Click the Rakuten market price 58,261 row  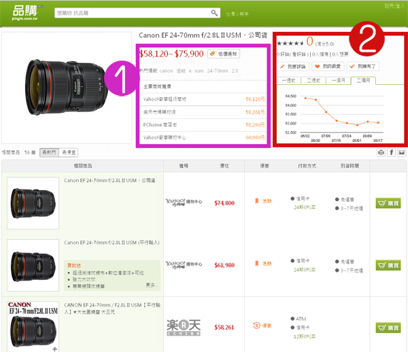[x=203, y=112]
